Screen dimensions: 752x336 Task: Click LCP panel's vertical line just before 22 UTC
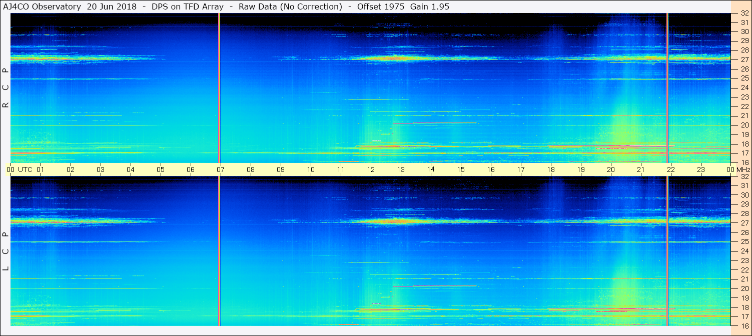pyautogui.click(x=667, y=251)
